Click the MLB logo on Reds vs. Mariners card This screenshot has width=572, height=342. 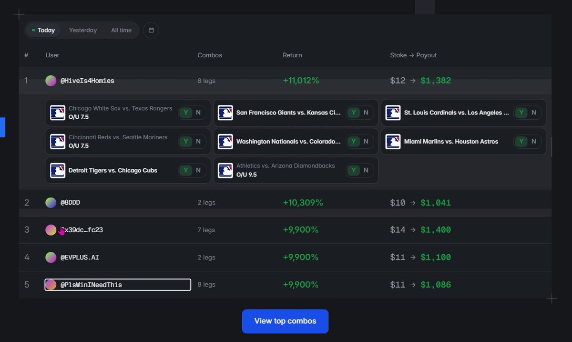(x=58, y=141)
